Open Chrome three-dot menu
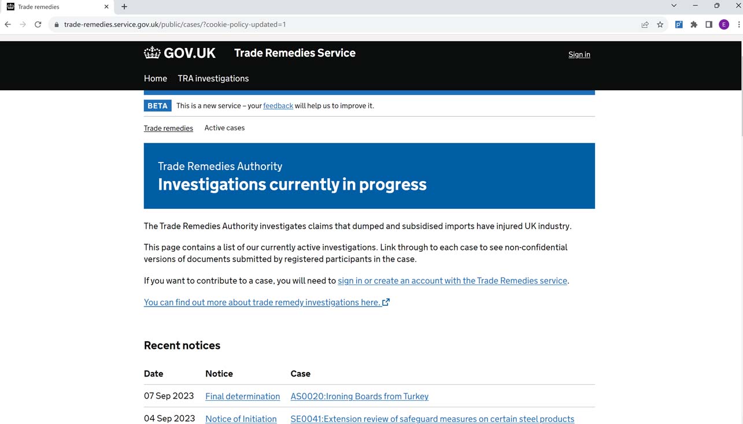The height and width of the screenshot is (424, 743). click(738, 24)
